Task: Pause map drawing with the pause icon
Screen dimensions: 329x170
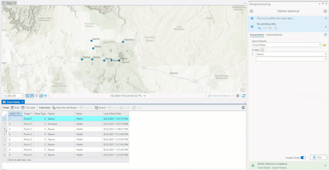Action: (238, 96)
